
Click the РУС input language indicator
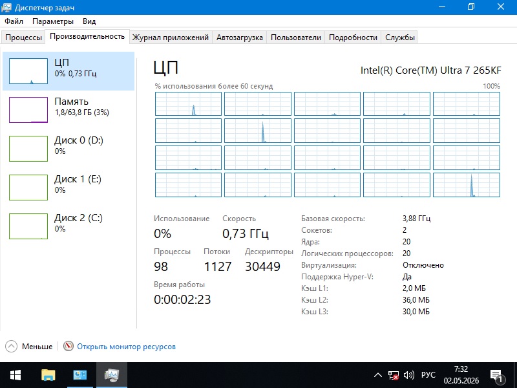click(x=428, y=375)
